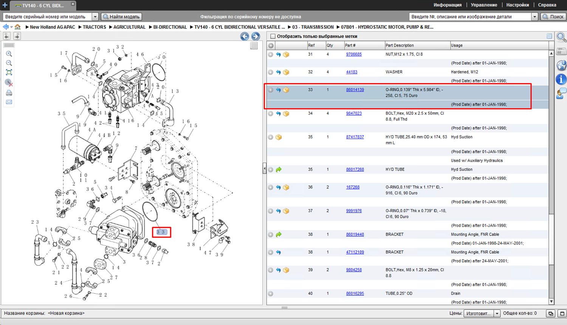This screenshot has height=325, width=567.
Task: Click the round add icon for part 9706685
Action: coord(271,55)
